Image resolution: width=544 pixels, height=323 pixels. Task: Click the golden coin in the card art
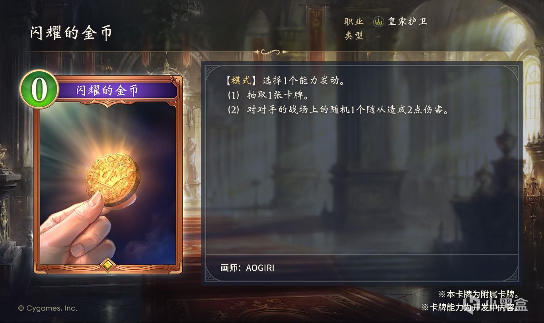pyautogui.click(x=113, y=179)
